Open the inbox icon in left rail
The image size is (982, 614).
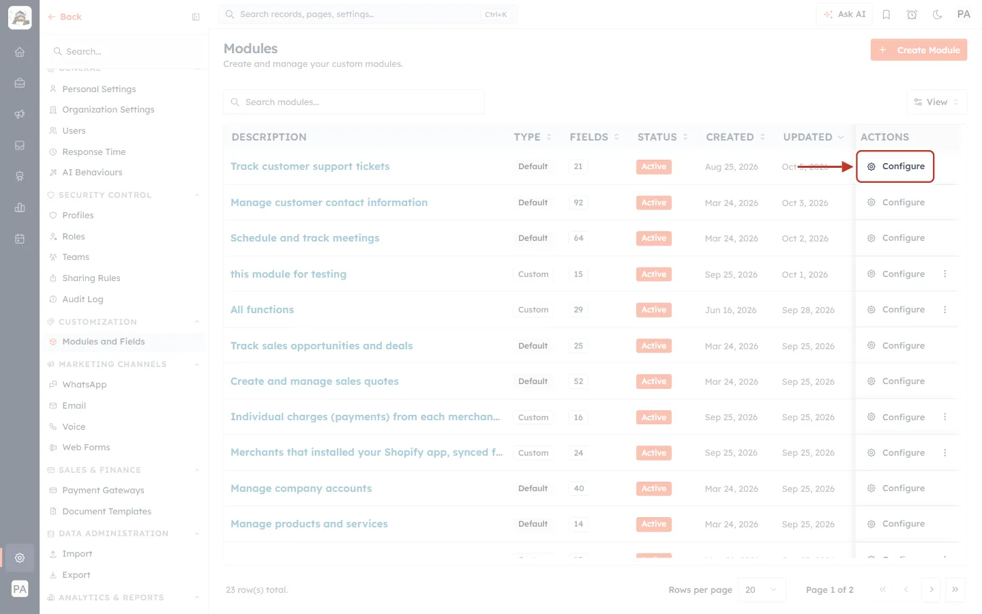coord(20,145)
